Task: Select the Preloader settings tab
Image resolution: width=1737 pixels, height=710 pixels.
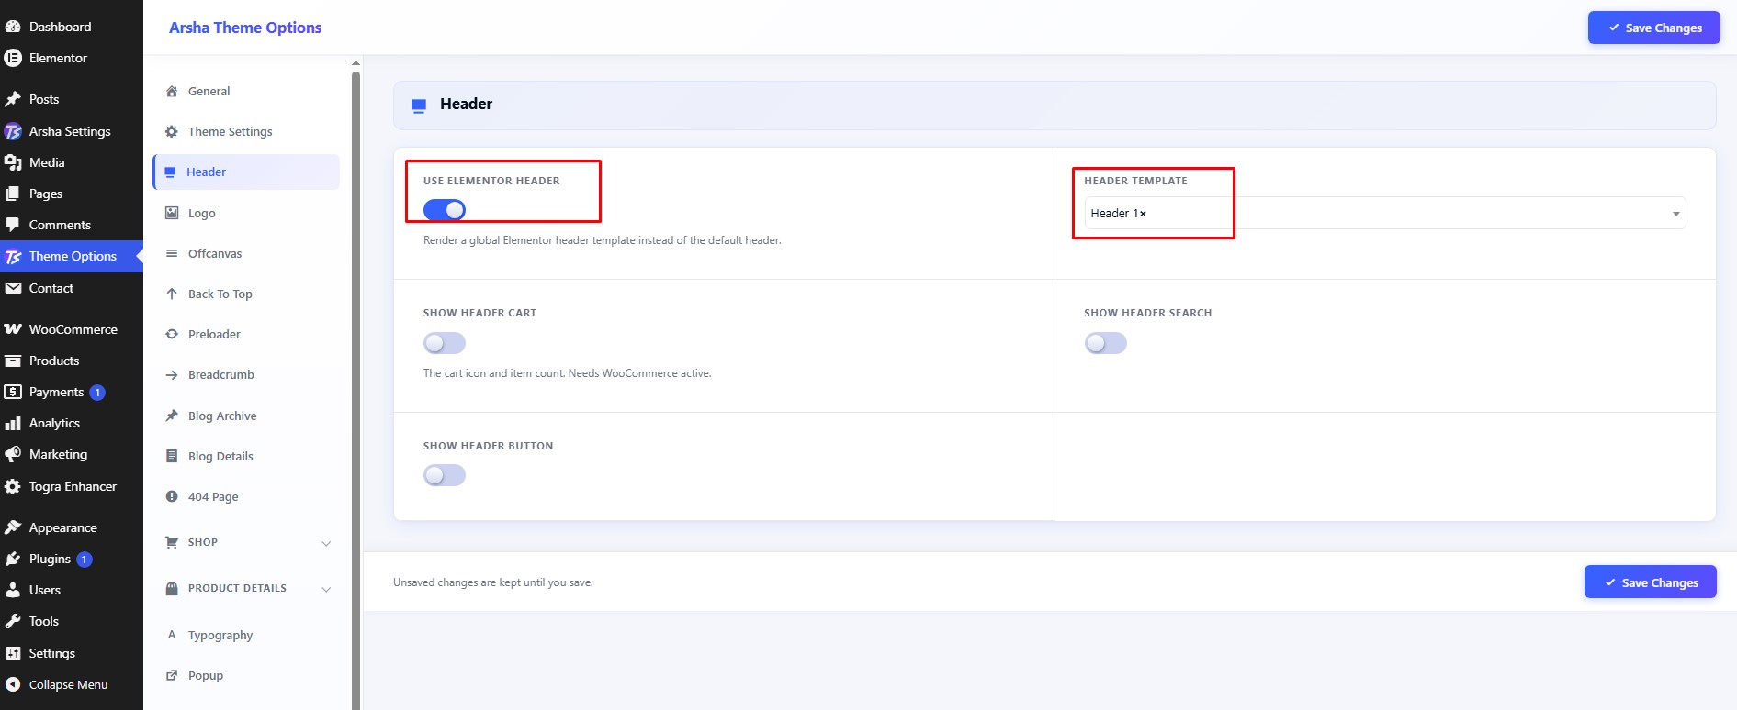Action: pyautogui.click(x=246, y=334)
